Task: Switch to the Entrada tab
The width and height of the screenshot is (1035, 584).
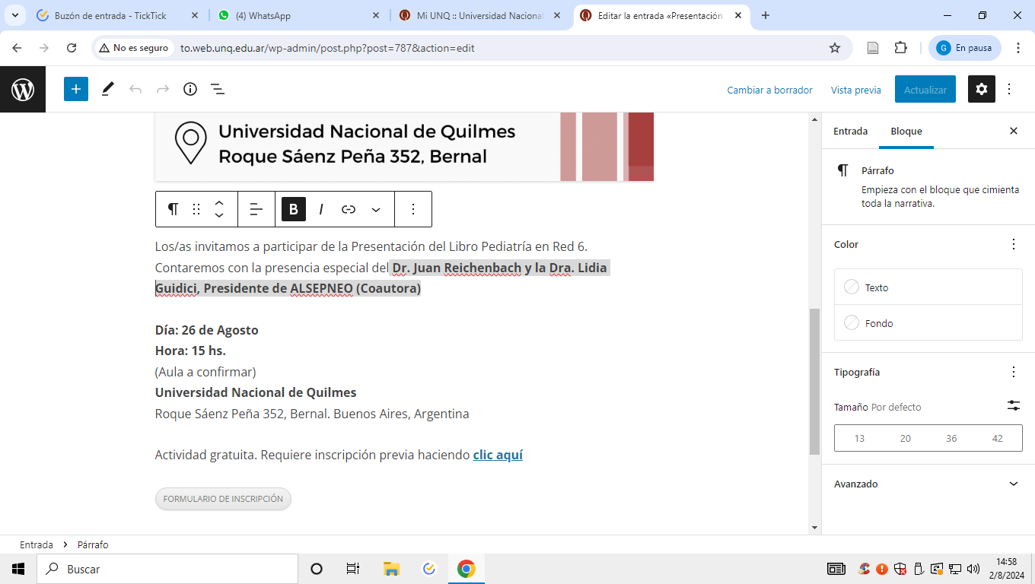Action: [x=850, y=132]
